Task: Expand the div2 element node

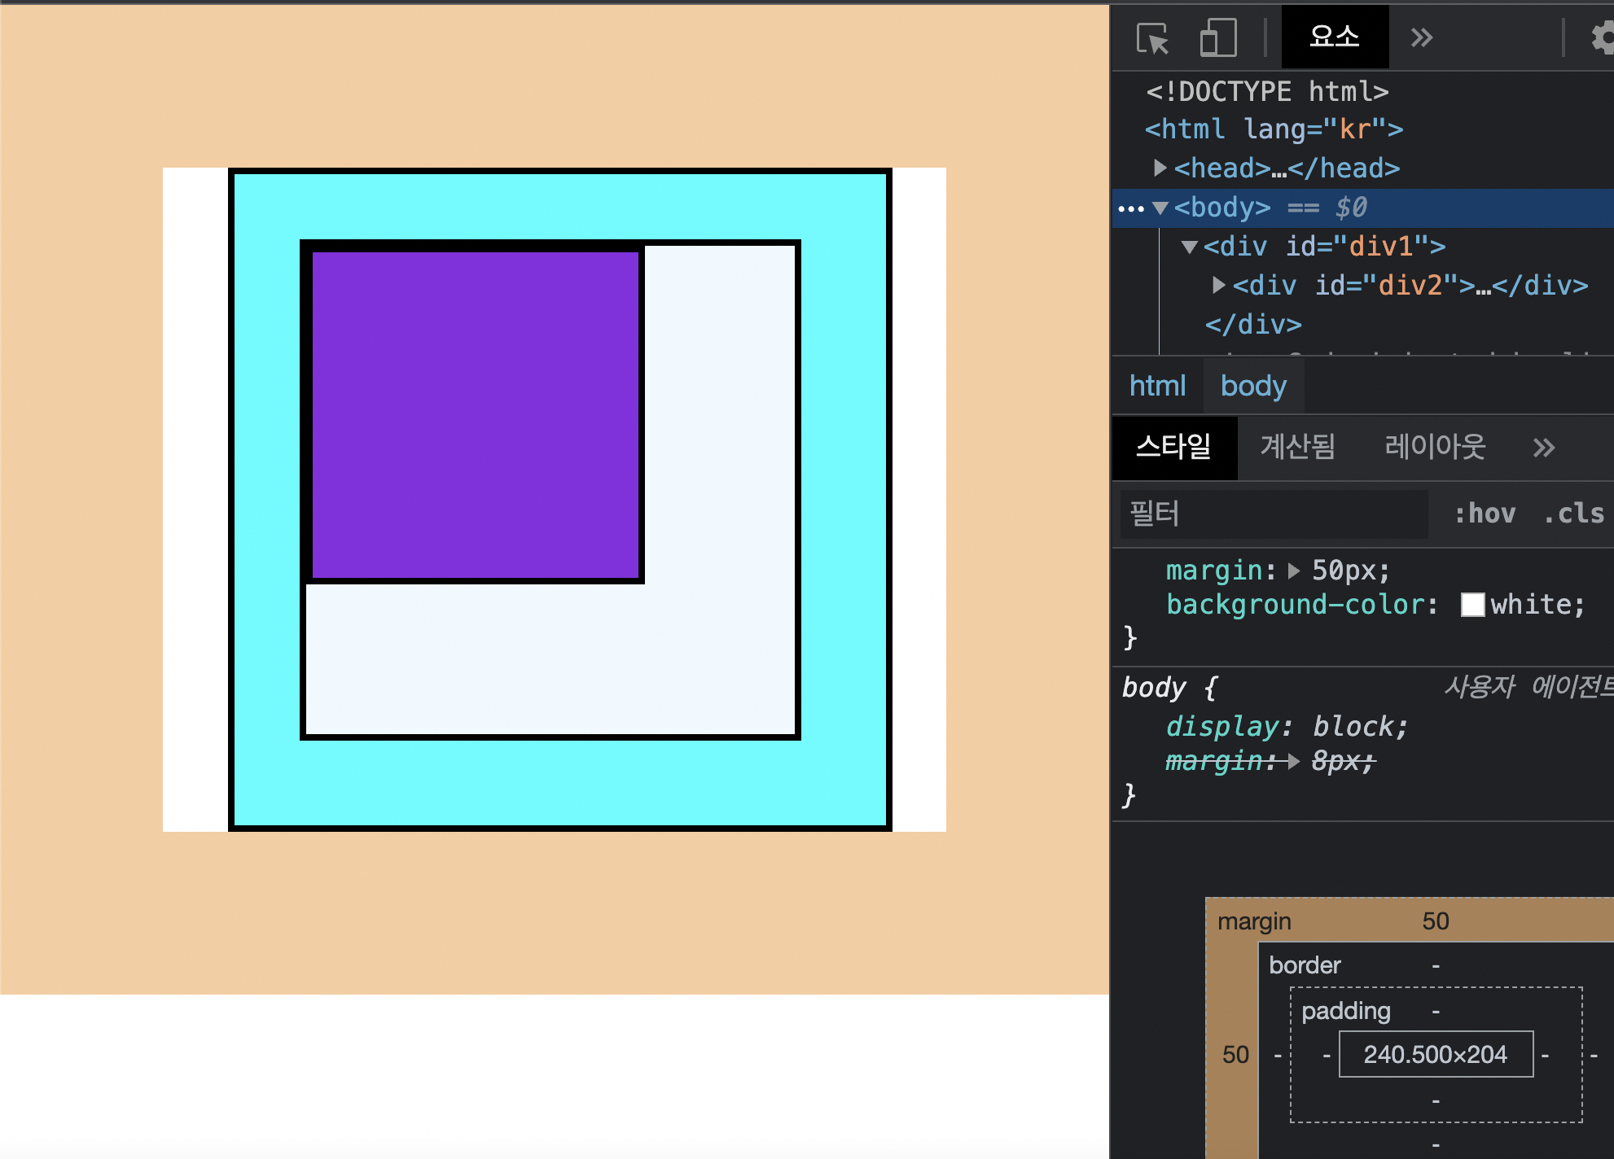Action: [1218, 285]
